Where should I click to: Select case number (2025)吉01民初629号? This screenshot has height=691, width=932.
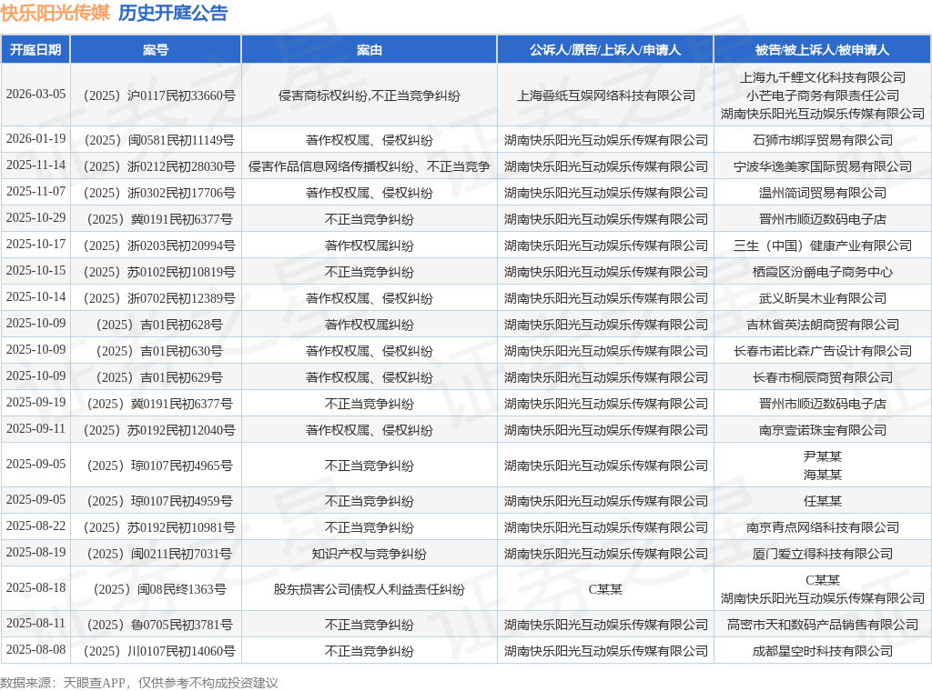pyautogui.click(x=157, y=377)
